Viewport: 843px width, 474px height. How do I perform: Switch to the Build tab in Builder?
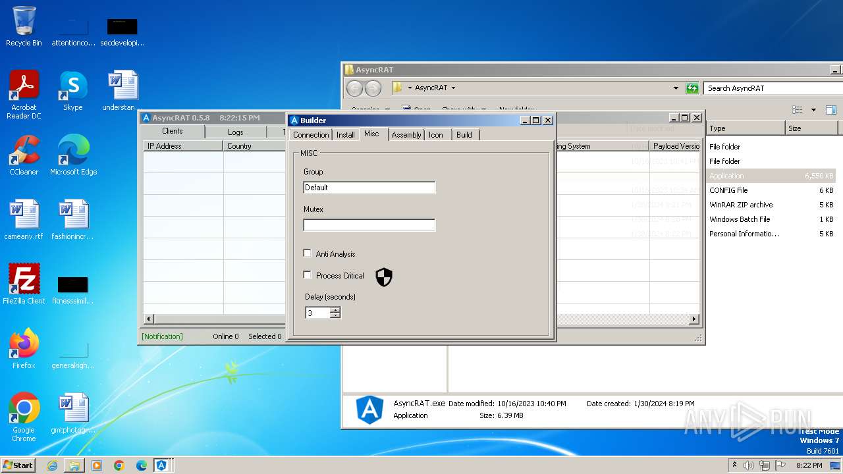point(464,135)
